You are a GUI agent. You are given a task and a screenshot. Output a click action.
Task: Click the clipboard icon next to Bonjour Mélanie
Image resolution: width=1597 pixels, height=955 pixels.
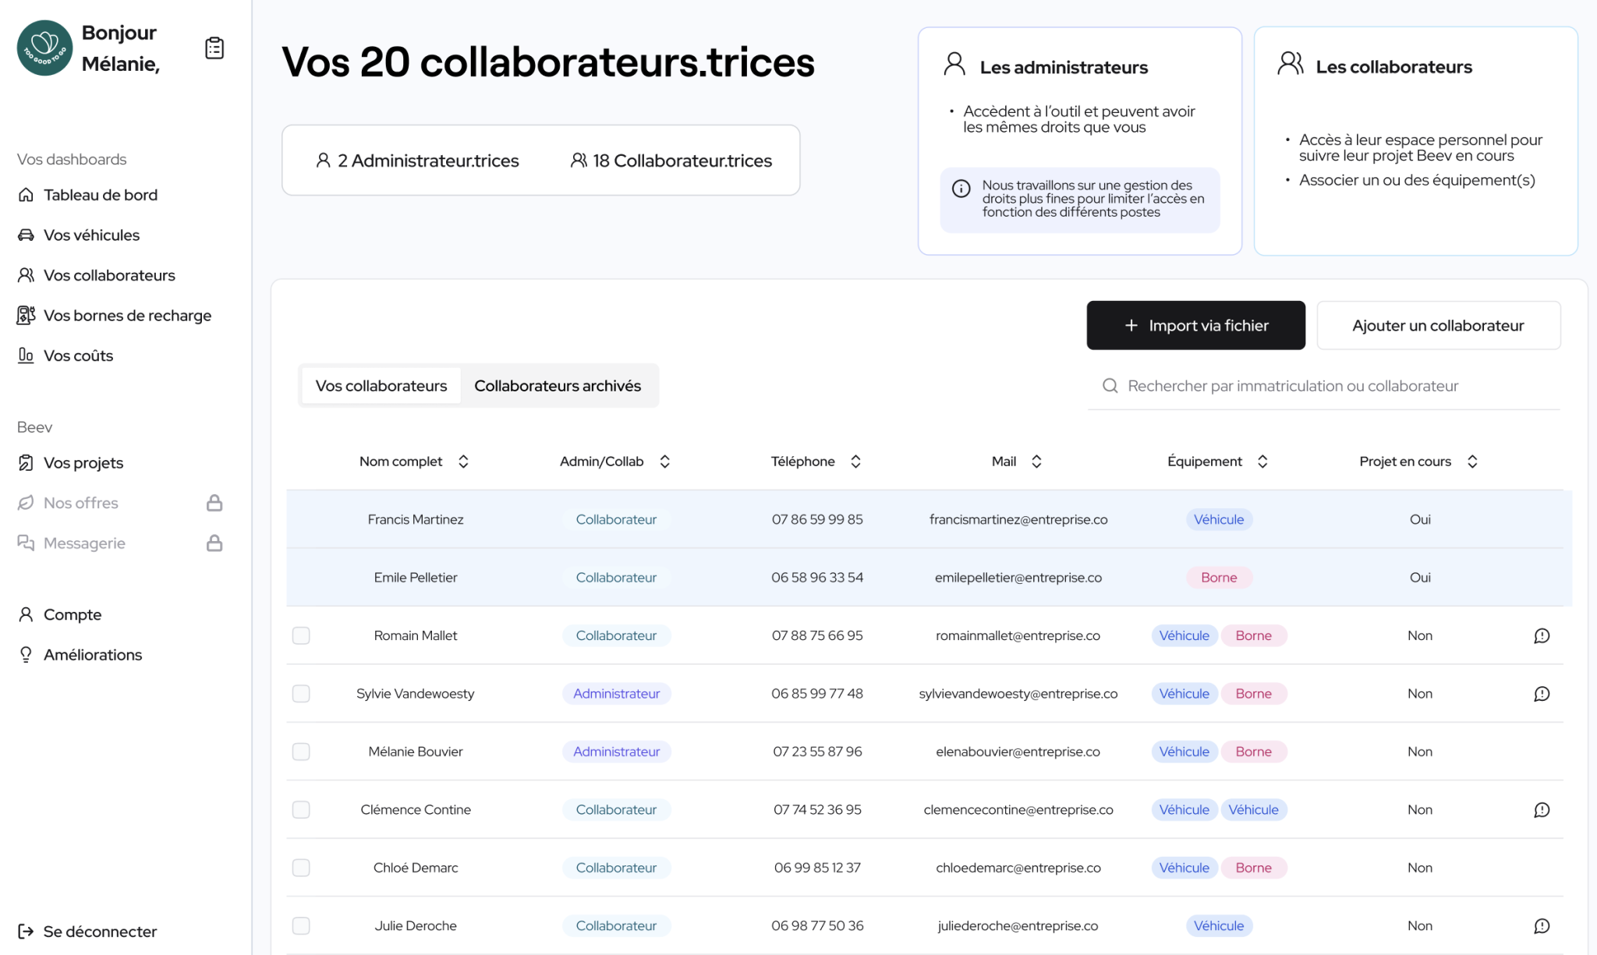click(x=214, y=48)
